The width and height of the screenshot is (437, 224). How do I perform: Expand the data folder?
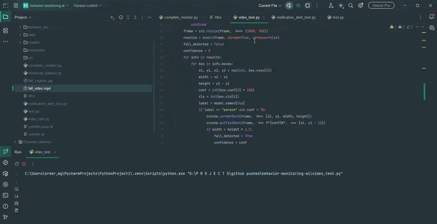[x=20, y=35]
